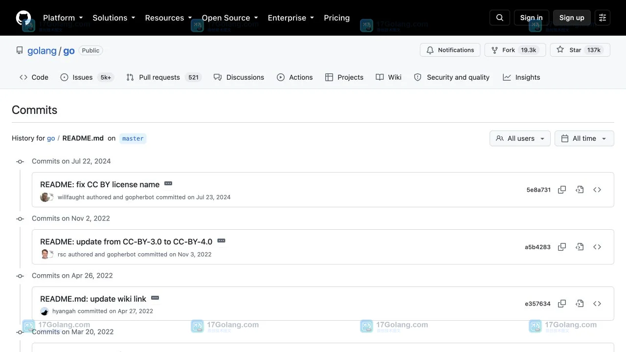Click the Notifications button
The height and width of the screenshot is (352, 626).
pyautogui.click(x=450, y=50)
